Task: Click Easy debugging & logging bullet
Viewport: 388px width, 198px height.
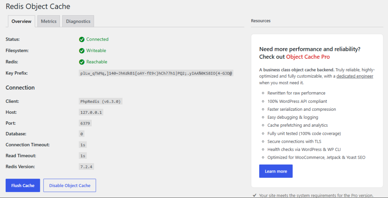Action: [293, 117]
